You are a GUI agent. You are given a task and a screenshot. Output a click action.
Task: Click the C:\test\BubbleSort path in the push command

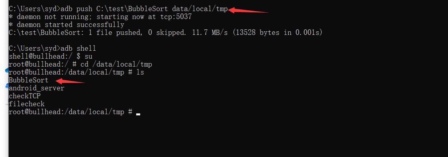click(x=132, y=9)
